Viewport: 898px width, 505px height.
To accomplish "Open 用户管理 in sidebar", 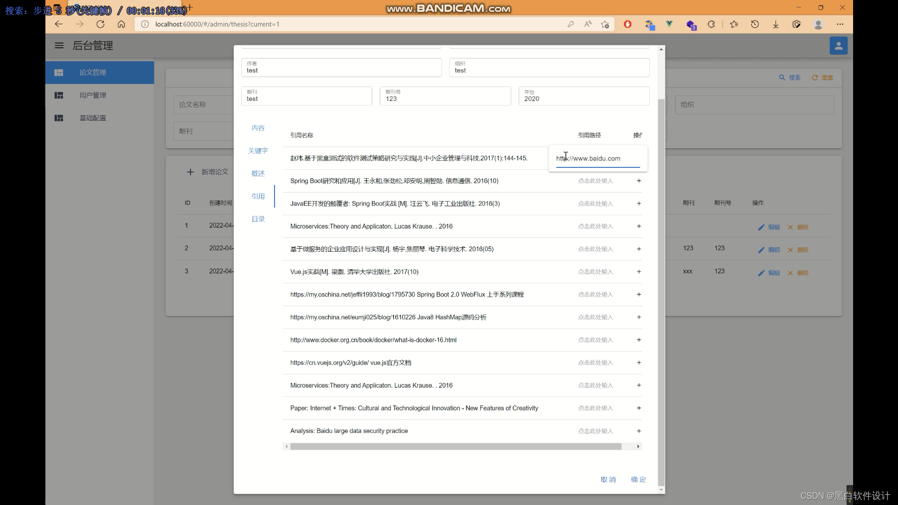I will 100,95.
